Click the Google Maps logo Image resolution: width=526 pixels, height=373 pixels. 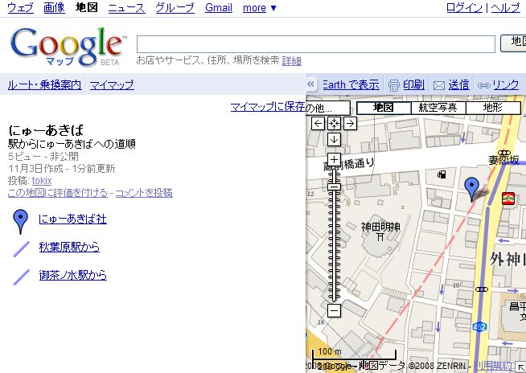point(69,47)
